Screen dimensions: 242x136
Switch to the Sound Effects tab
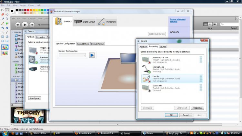point(83,44)
